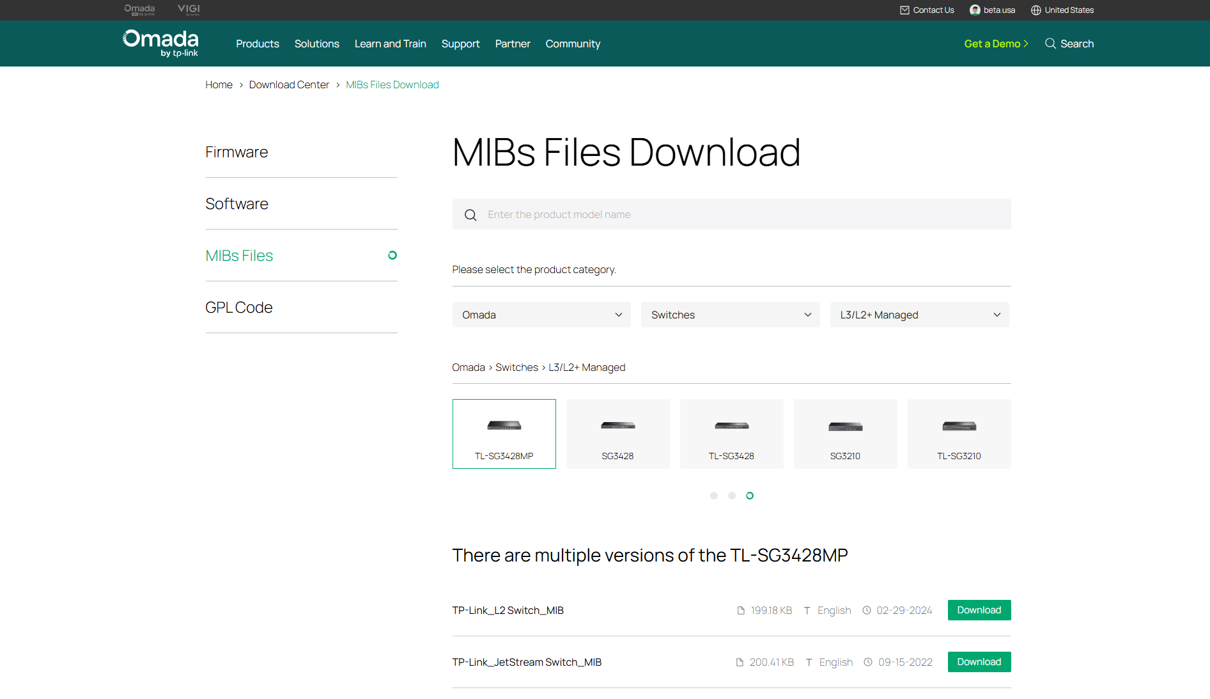Click the TL-SG3428MP switch image
This screenshot has width=1210, height=699.
coord(504,425)
